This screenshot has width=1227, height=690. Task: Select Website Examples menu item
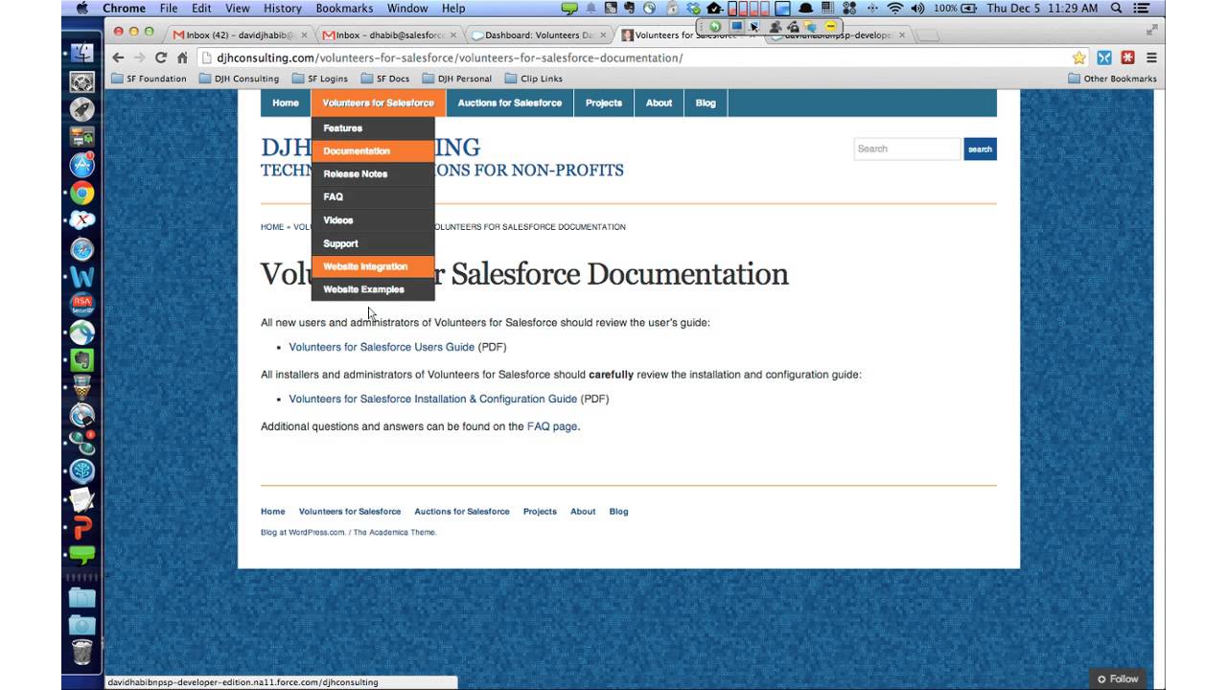373,289
